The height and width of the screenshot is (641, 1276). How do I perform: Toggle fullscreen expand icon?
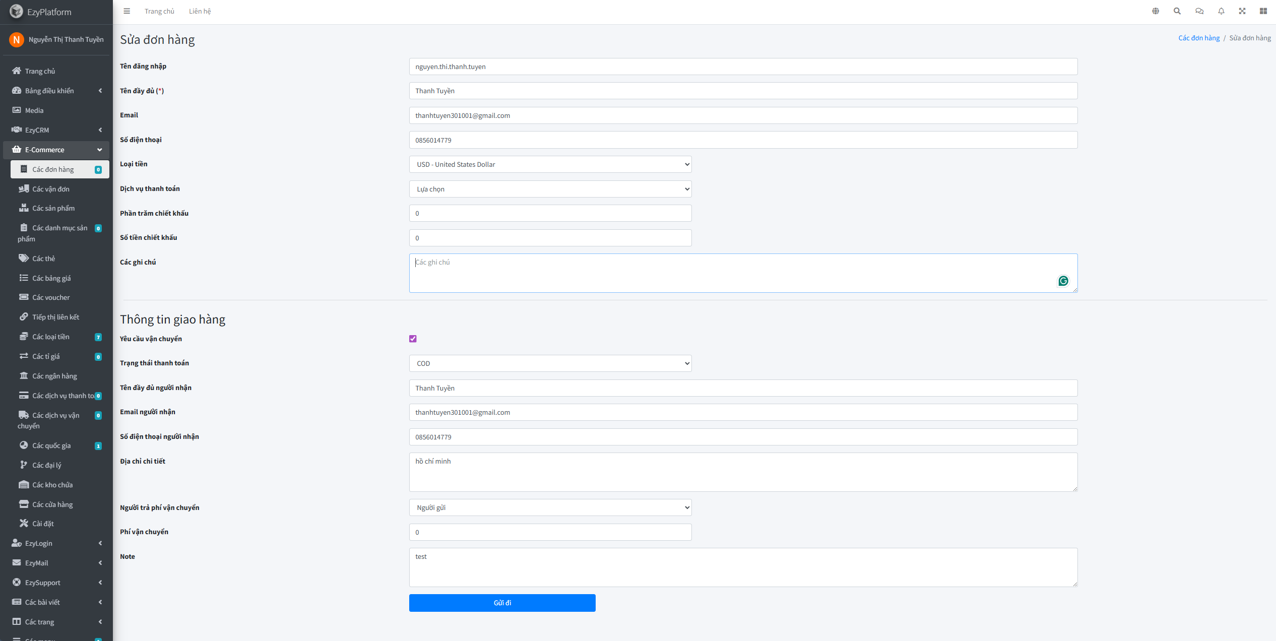click(x=1242, y=11)
